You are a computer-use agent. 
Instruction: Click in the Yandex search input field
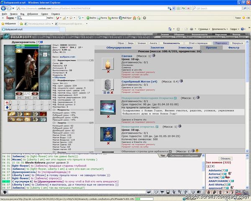pos(33,18)
